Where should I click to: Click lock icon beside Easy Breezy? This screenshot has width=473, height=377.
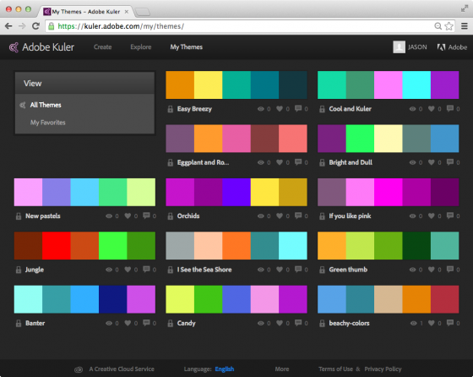[x=171, y=109]
